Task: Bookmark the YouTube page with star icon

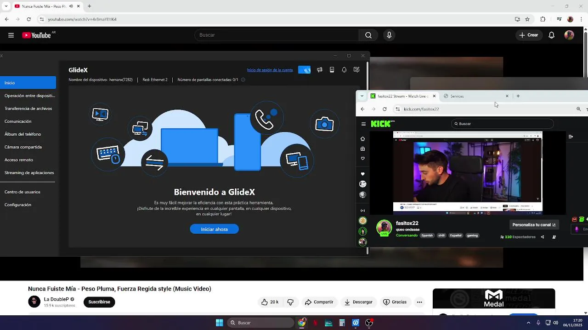Action: pos(527,19)
